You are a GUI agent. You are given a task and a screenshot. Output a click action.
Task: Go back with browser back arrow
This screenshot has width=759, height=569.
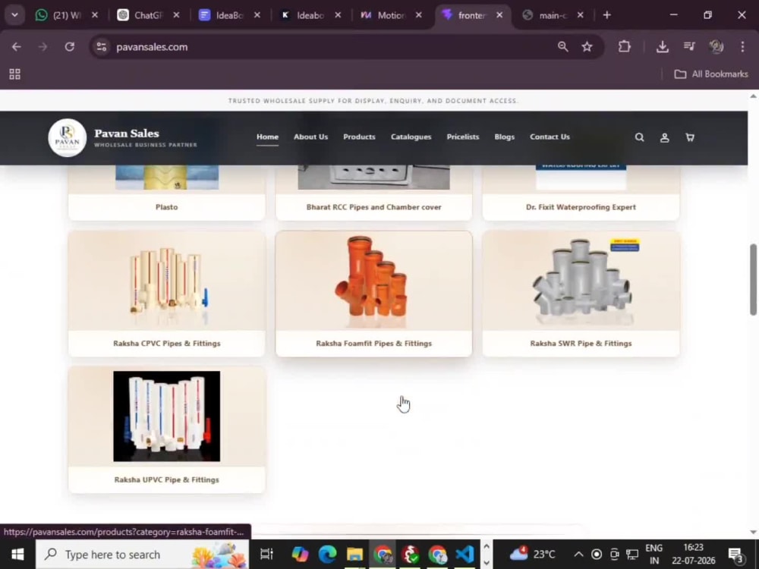[x=17, y=46]
